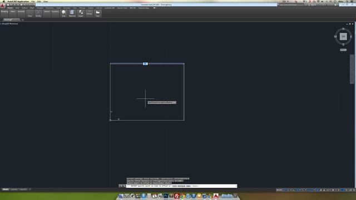Open the WCS dropdown below the ViewCube
This screenshot has width=356, height=200.
pyautogui.click(x=343, y=50)
